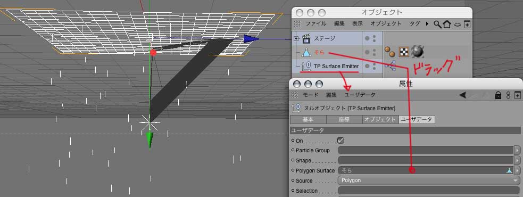Image resolution: width=523 pixels, height=197 pixels.
Task: Open a new Object manager window with plus icon
Action: point(467,24)
